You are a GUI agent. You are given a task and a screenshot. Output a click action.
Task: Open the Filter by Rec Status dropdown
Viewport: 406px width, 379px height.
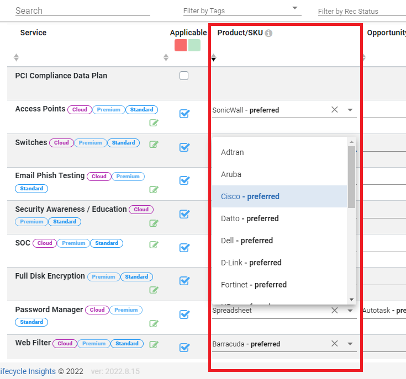click(x=362, y=12)
